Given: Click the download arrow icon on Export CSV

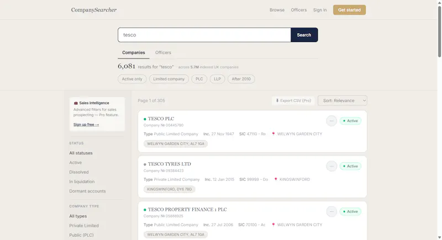Looking at the screenshot, I should [277, 100].
